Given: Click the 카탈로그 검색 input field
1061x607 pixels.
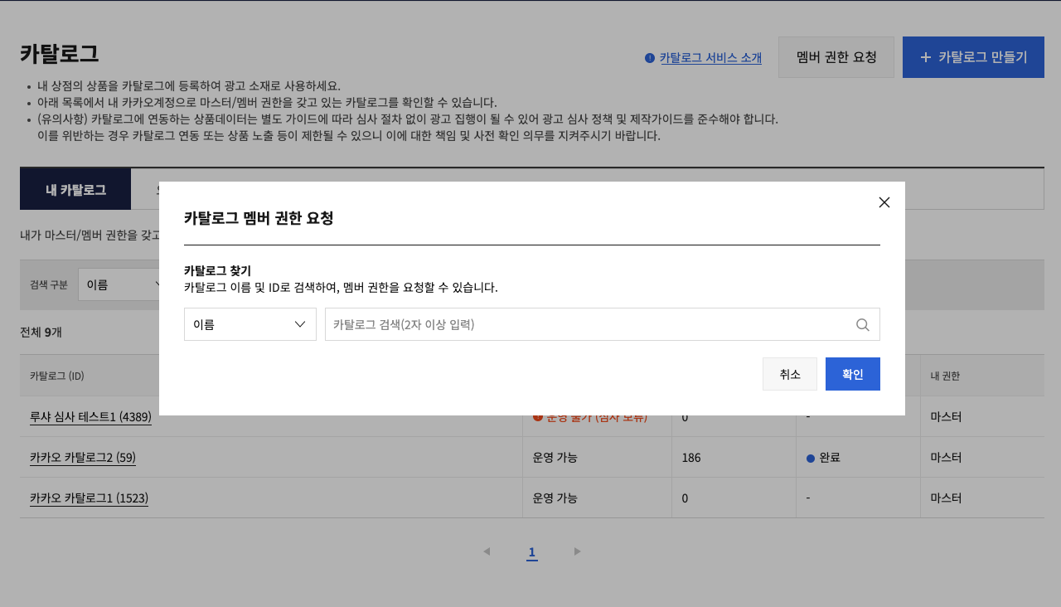Looking at the screenshot, I should click(589, 324).
